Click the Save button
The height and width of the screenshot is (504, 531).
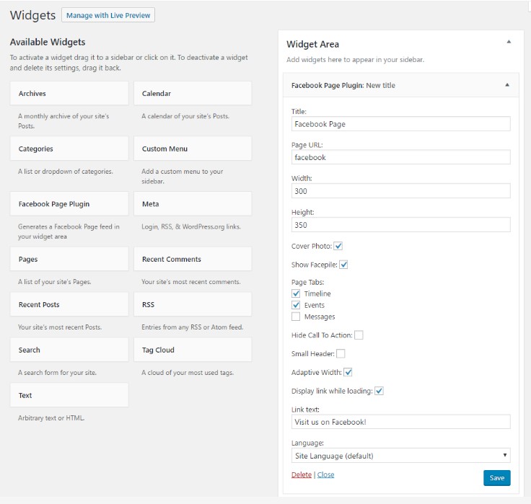(496, 477)
